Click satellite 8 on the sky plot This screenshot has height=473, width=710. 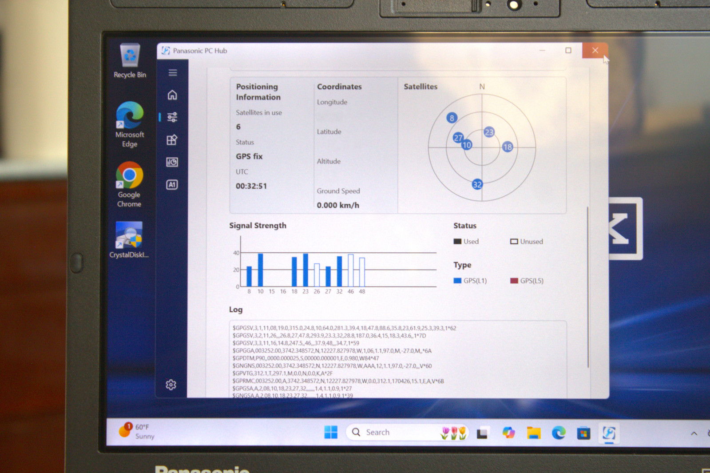pyautogui.click(x=452, y=118)
